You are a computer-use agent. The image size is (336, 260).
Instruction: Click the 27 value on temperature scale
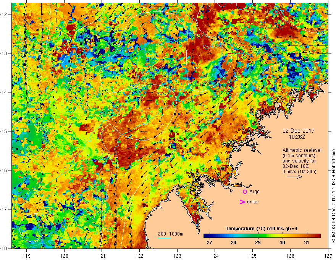pyautogui.click(x=209, y=243)
